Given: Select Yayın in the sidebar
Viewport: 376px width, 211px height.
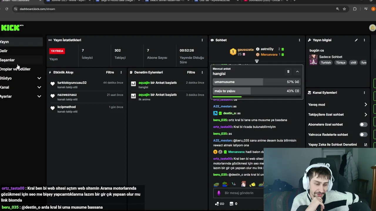Looking at the screenshot, I should (21, 42).
